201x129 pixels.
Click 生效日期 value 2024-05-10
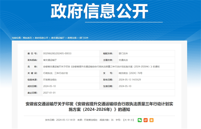click(125, 86)
